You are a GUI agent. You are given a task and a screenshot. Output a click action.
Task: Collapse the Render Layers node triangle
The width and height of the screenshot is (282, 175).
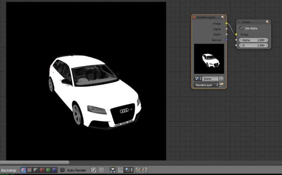coord(194,17)
